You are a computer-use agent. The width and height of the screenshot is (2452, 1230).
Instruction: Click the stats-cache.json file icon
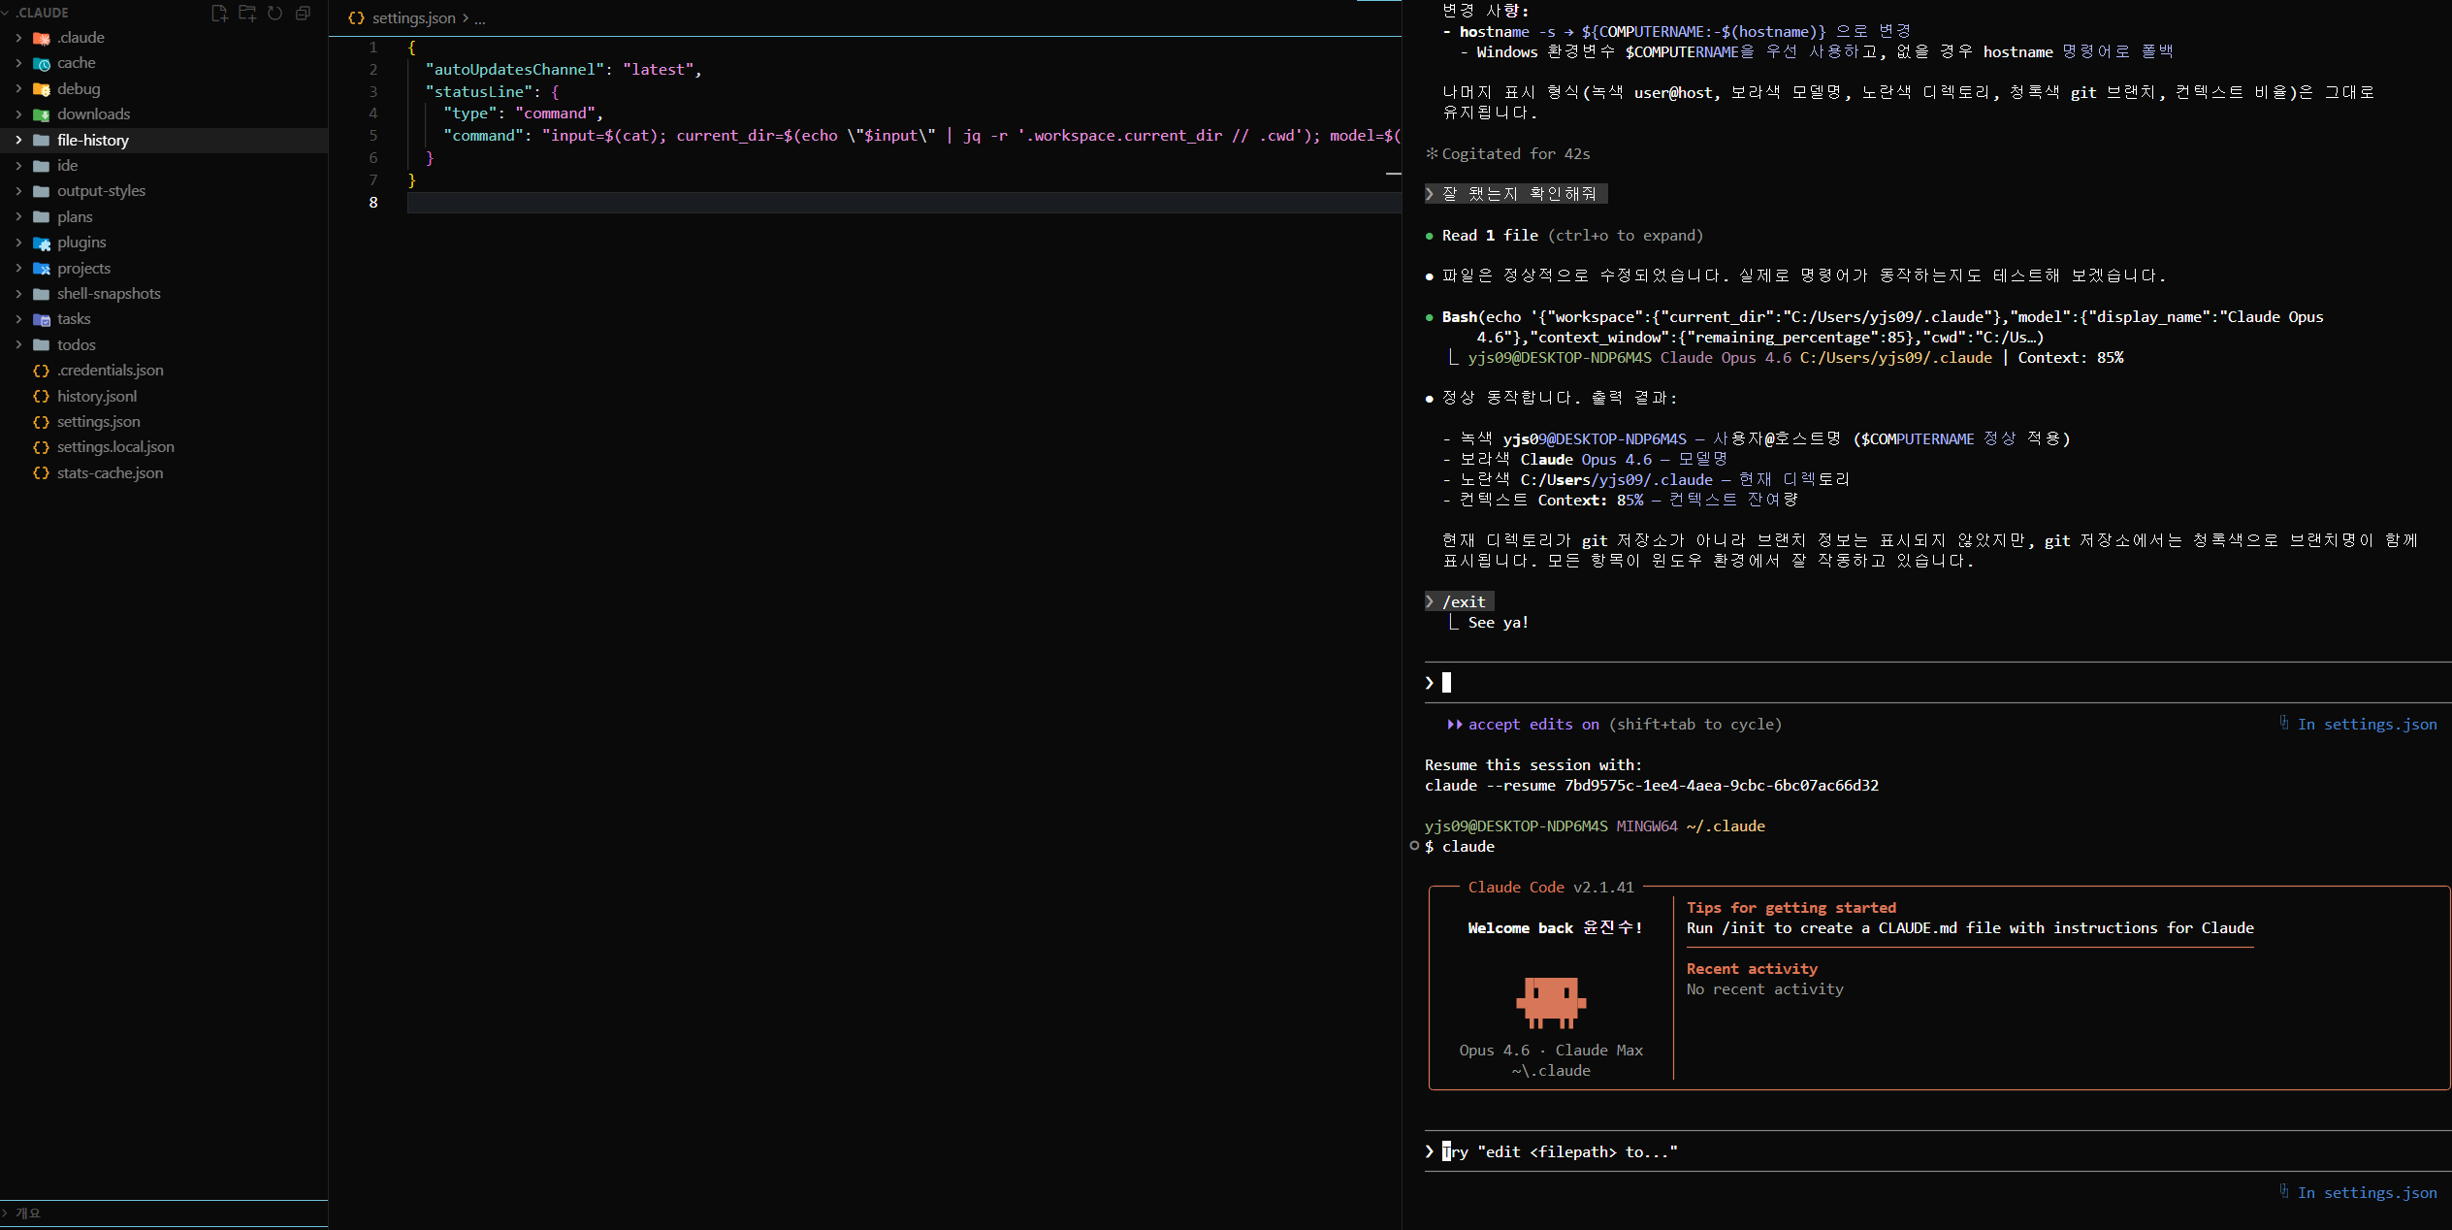click(41, 473)
